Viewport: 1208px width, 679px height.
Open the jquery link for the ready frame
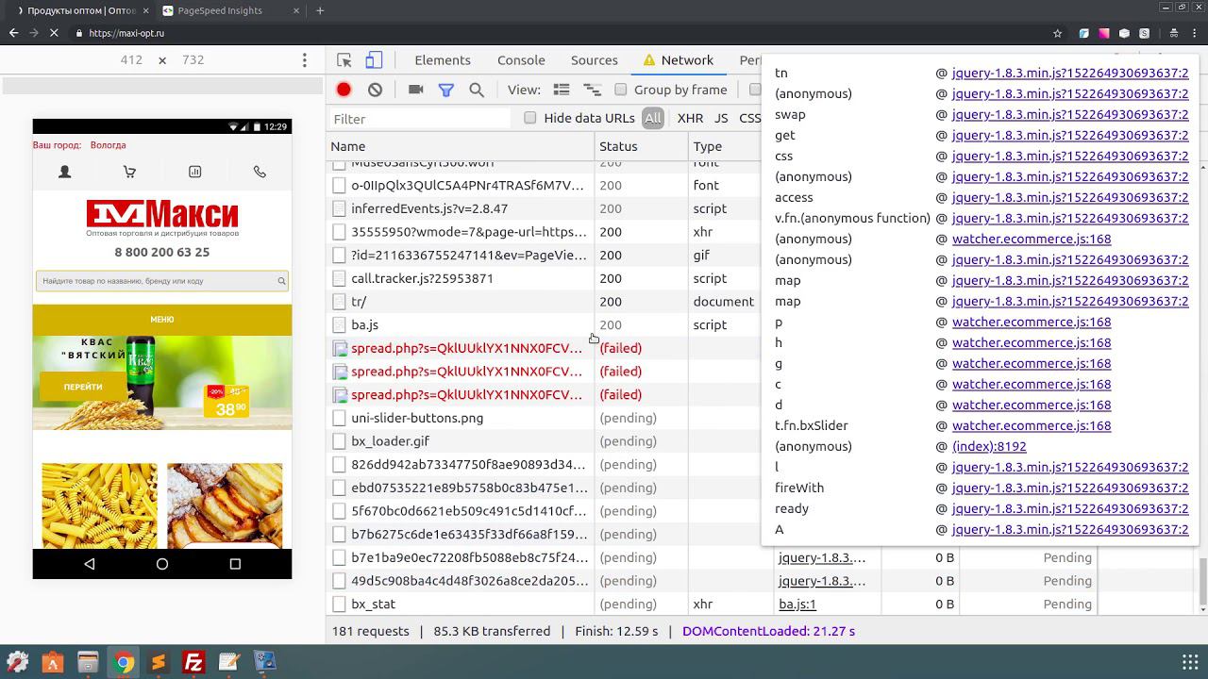point(1070,508)
